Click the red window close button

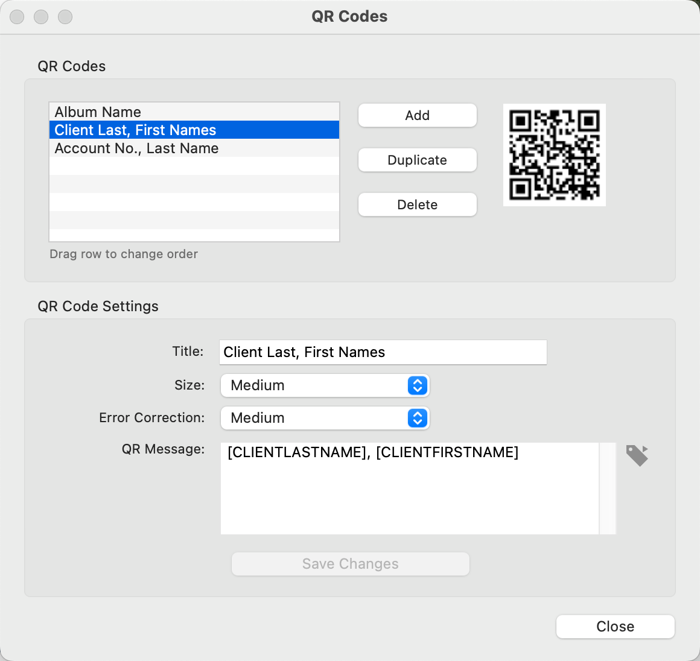[x=17, y=17]
